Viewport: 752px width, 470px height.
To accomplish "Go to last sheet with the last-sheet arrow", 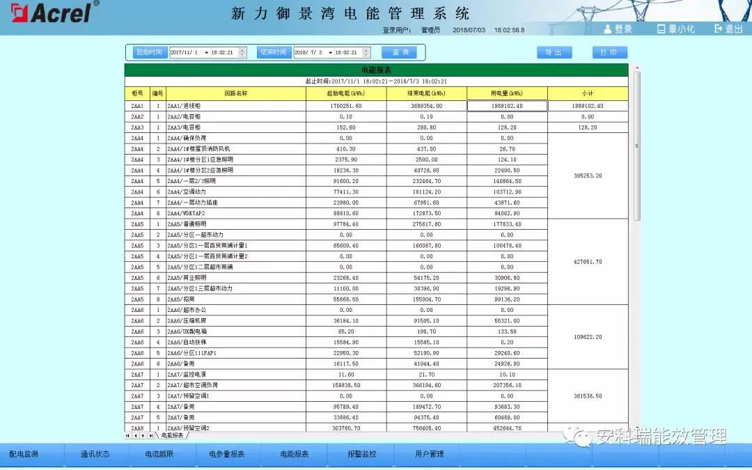I will coord(150,435).
